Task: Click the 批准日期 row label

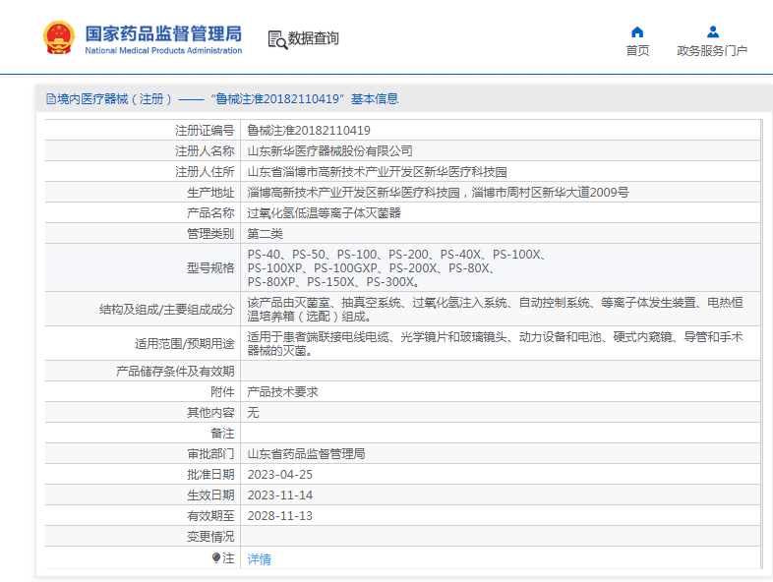Action: pyautogui.click(x=210, y=475)
